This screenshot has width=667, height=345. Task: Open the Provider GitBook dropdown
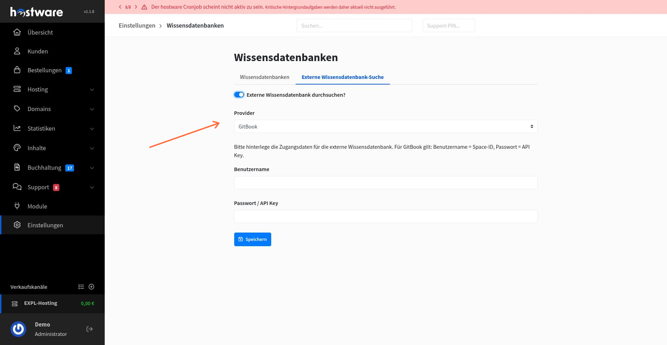(386, 126)
